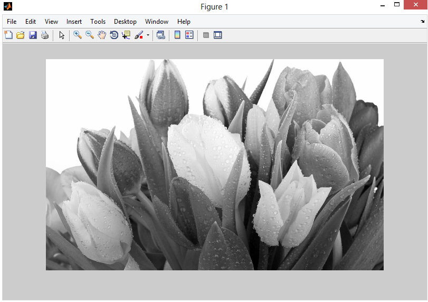Hide Plot Tools using toolbar icon
Viewport: 428px width, 302px height.
[x=206, y=35]
